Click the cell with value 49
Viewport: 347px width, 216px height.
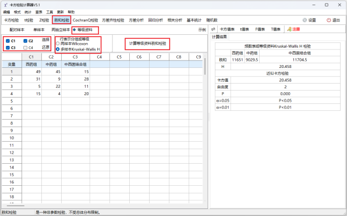pos(31,71)
